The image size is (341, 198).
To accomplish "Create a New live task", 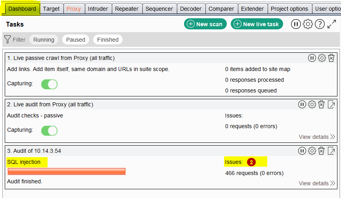I will tap(257, 24).
